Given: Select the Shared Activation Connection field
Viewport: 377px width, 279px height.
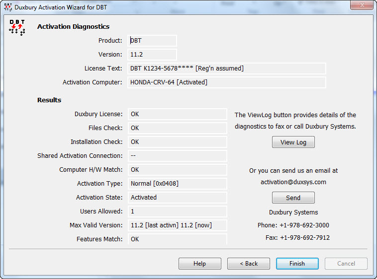Looking at the screenshot, I should 178,156.
